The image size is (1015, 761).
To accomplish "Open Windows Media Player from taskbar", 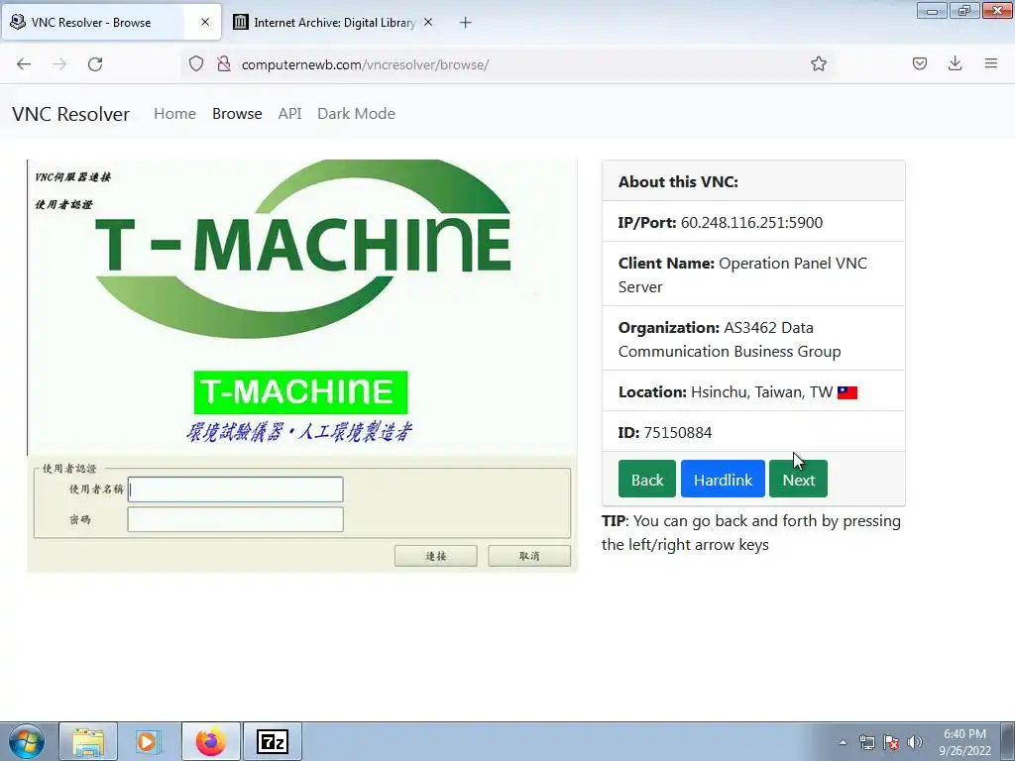I will 148,741.
